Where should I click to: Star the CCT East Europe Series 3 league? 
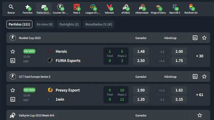pyautogui.click(x=204, y=76)
